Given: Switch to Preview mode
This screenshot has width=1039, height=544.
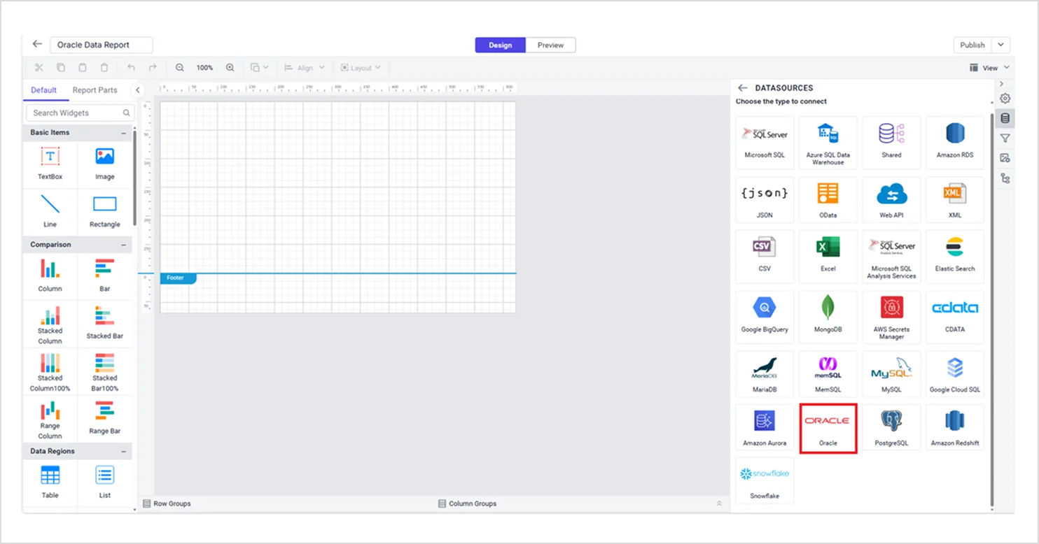Looking at the screenshot, I should [550, 45].
